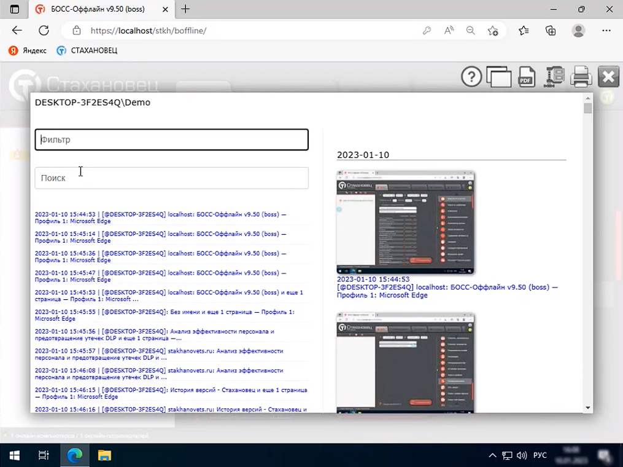Viewport: 623px width, 467px height.
Task: Open network status tray icon
Action: click(507, 455)
